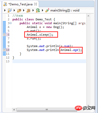Select main(String[]) : void breadcrumb item
The image size is (98, 113).
[65, 10]
